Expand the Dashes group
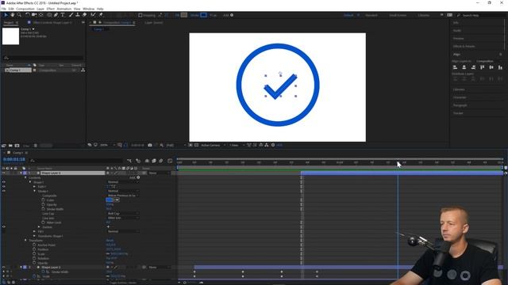508x285 pixels. click(39, 227)
